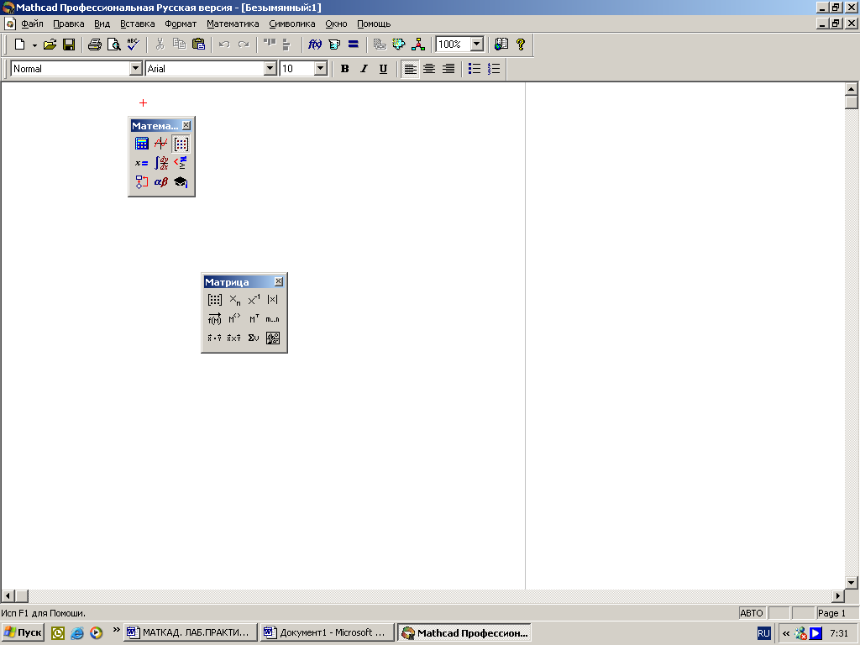Open the Формат menu
Image resolution: width=860 pixels, height=645 pixels.
pos(181,24)
